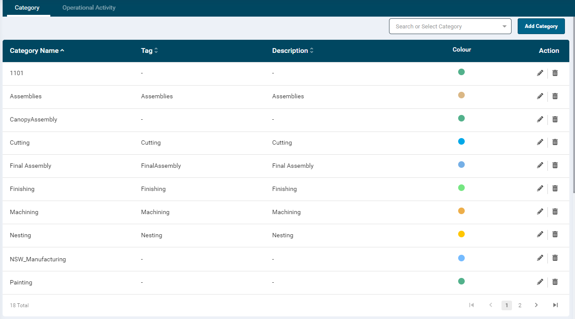The height and width of the screenshot is (319, 575).
Task: Click the trash icon for Painting
Action: 555,282
